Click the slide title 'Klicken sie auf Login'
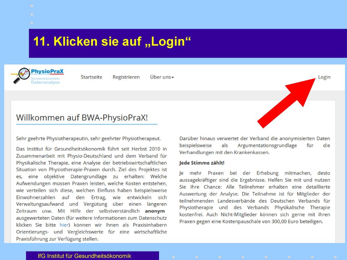347x260 pixels. click(x=112, y=41)
